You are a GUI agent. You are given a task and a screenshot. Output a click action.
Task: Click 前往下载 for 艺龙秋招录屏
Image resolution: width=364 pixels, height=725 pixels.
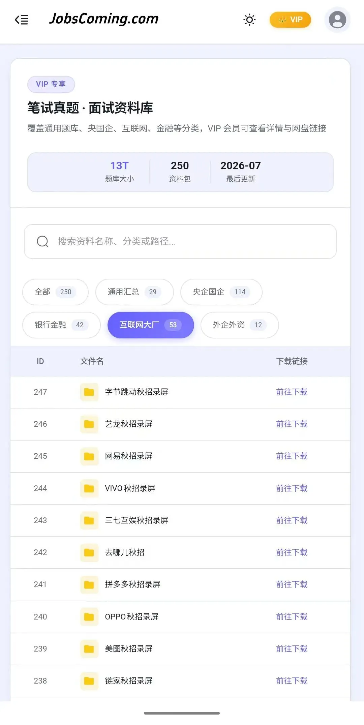pos(292,424)
